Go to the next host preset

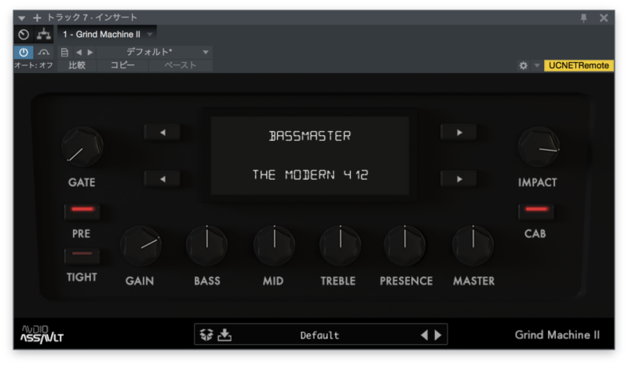pyautogui.click(x=90, y=52)
